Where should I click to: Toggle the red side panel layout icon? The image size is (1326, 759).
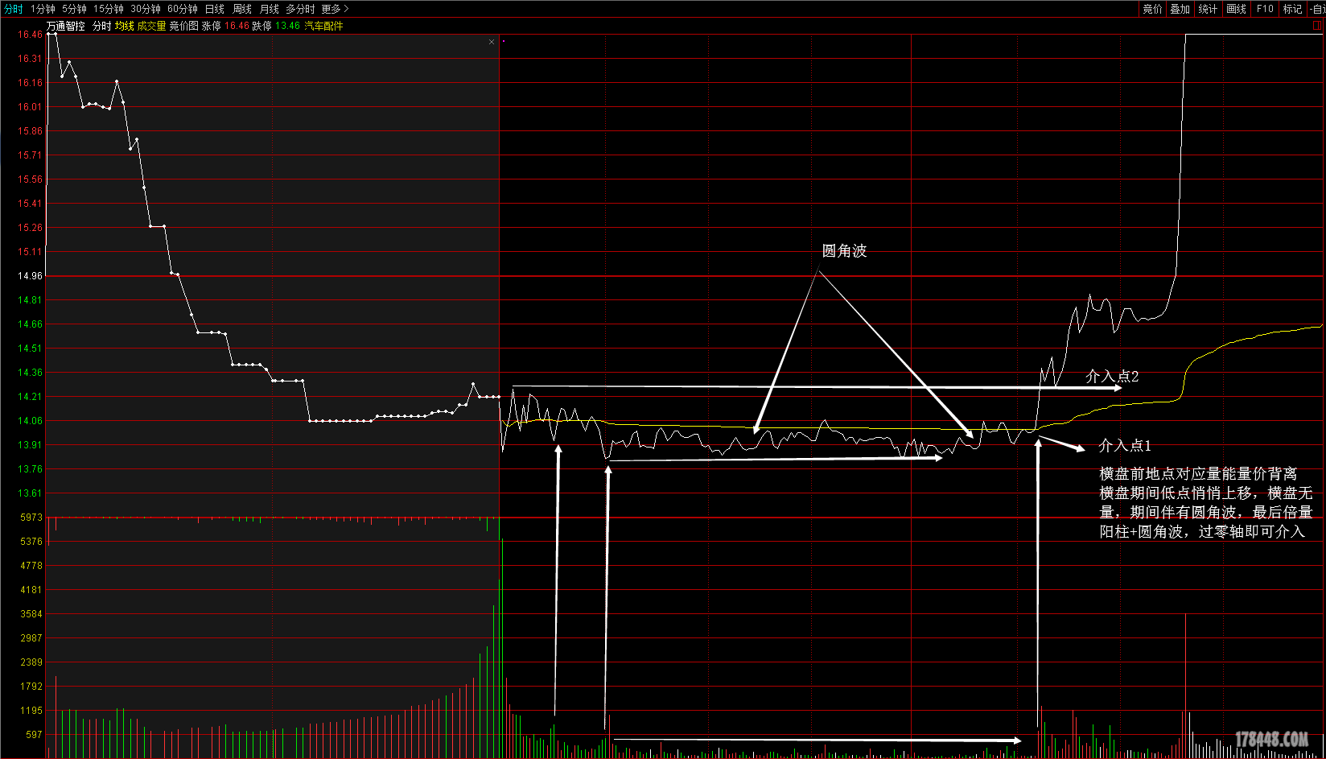click(x=1317, y=26)
